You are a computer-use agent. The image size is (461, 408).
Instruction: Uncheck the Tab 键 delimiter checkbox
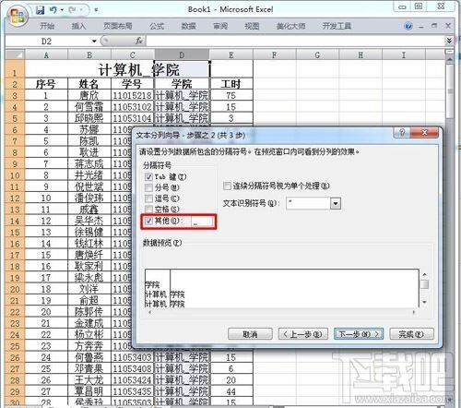pos(148,177)
